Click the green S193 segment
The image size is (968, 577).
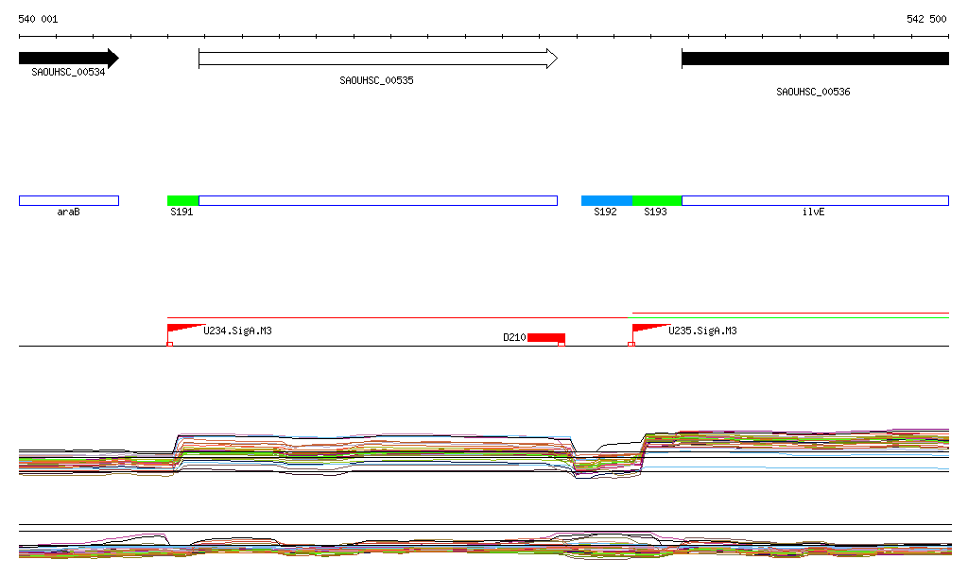[x=657, y=200]
